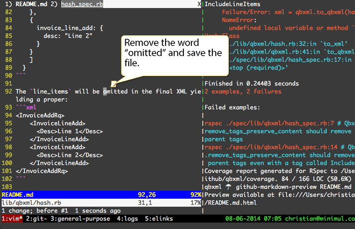Click <Desc>Line 2</Desc> line

(x=70, y=155)
